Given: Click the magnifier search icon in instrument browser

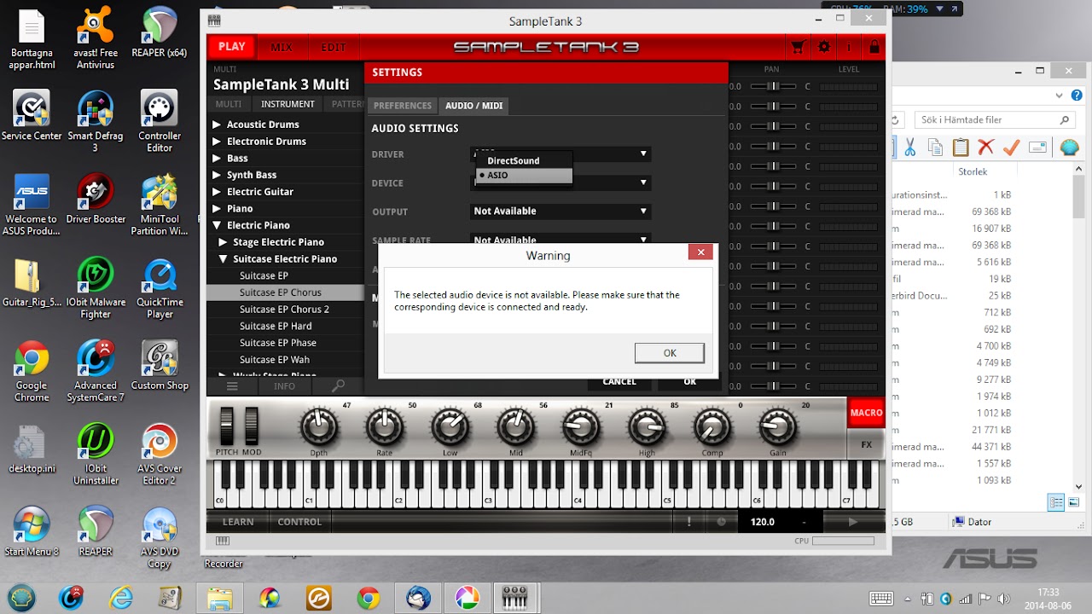Looking at the screenshot, I should pyautogui.click(x=338, y=386).
